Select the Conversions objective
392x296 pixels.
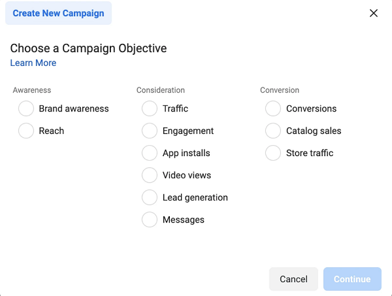point(273,108)
